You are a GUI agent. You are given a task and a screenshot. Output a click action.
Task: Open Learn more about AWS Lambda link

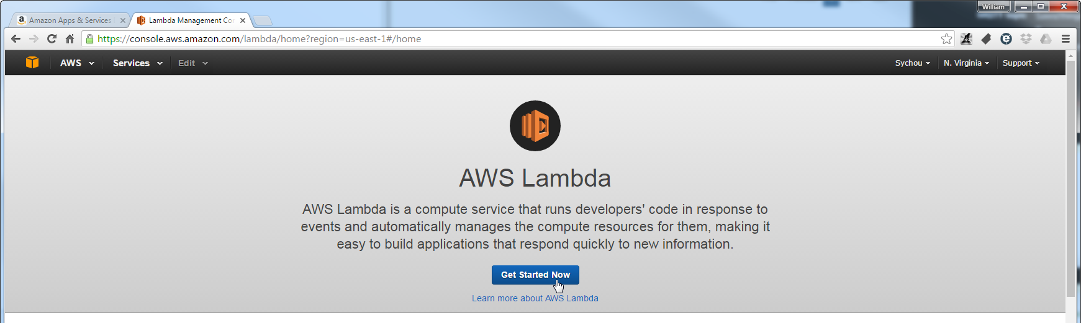point(535,298)
